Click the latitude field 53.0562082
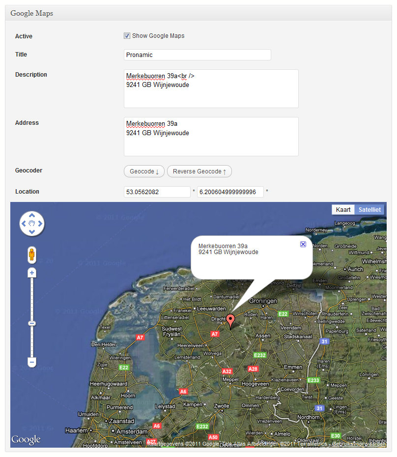The height and width of the screenshot is (457, 397). click(157, 192)
